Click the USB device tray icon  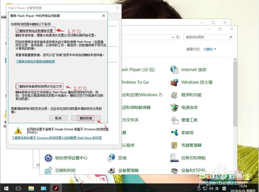click(199, 189)
